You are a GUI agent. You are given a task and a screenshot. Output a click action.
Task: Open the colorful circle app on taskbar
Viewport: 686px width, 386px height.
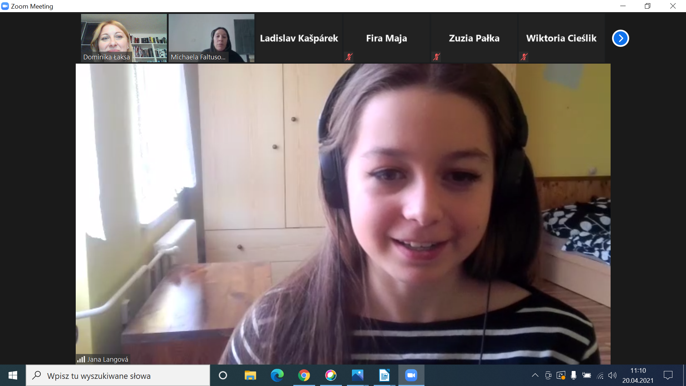pyautogui.click(x=331, y=375)
